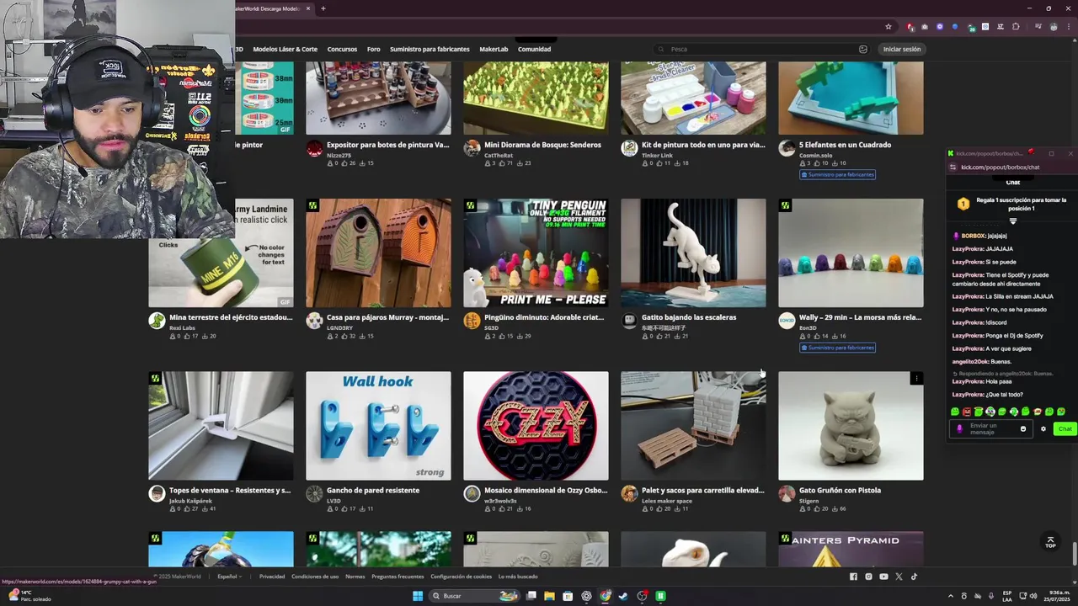Open MakerWorld X icon in footer

899,577
